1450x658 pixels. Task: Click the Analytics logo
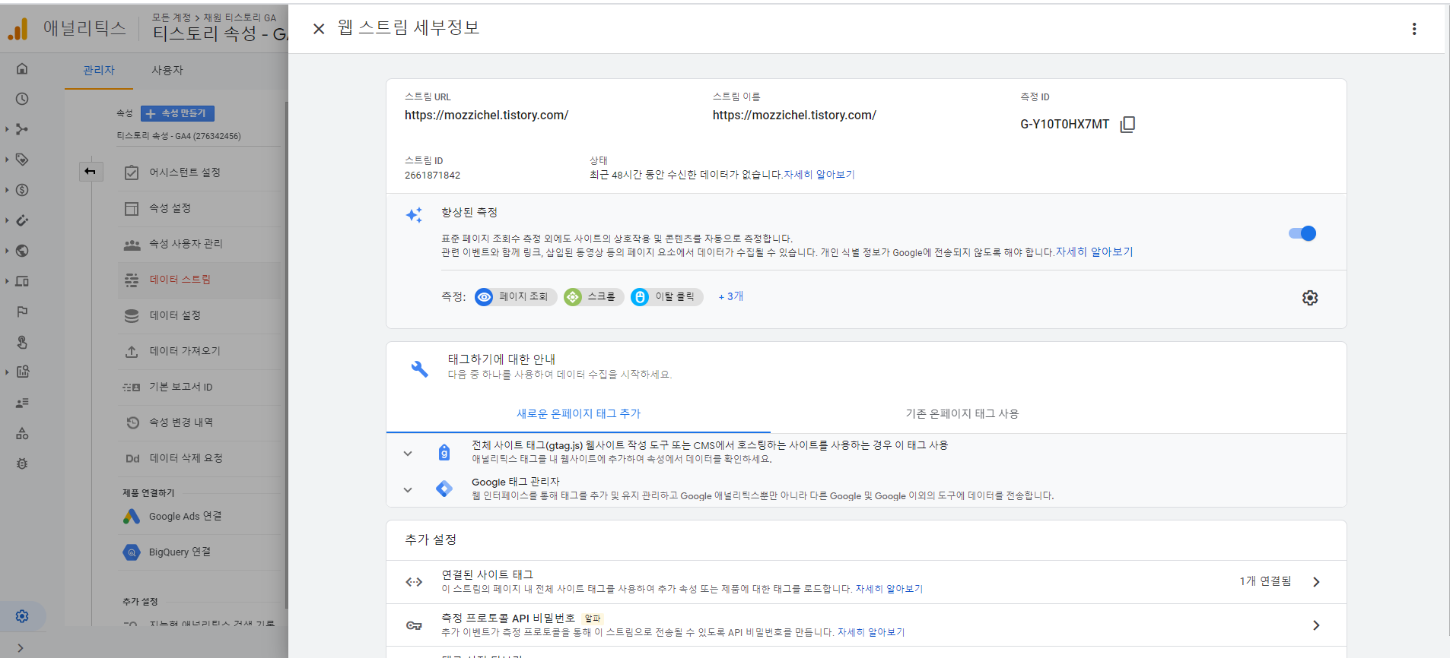pos(18,29)
